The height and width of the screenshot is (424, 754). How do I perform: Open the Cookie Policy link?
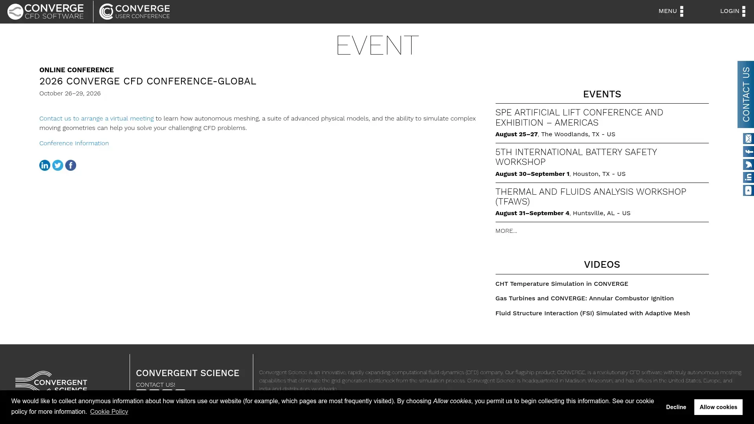109,411
